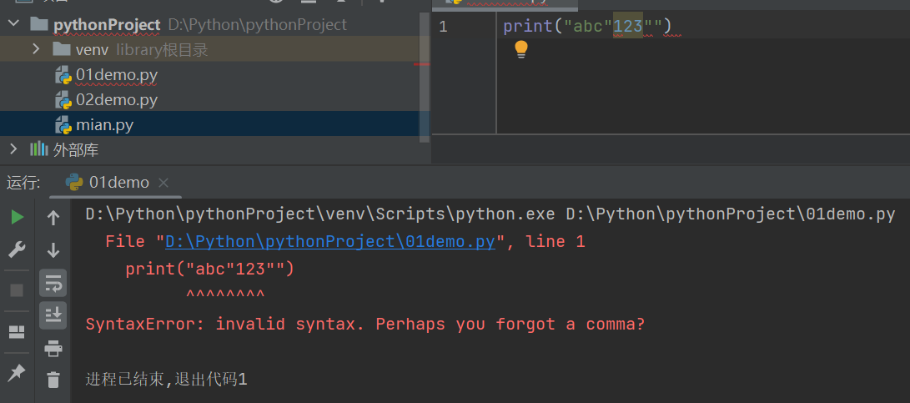Toggle soft-wrap in the console
910x403 pixels.
coord(53,282)
